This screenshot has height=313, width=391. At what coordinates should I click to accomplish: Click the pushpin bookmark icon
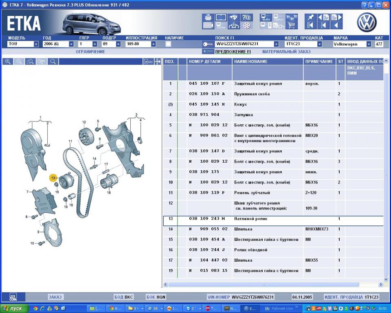311,18
